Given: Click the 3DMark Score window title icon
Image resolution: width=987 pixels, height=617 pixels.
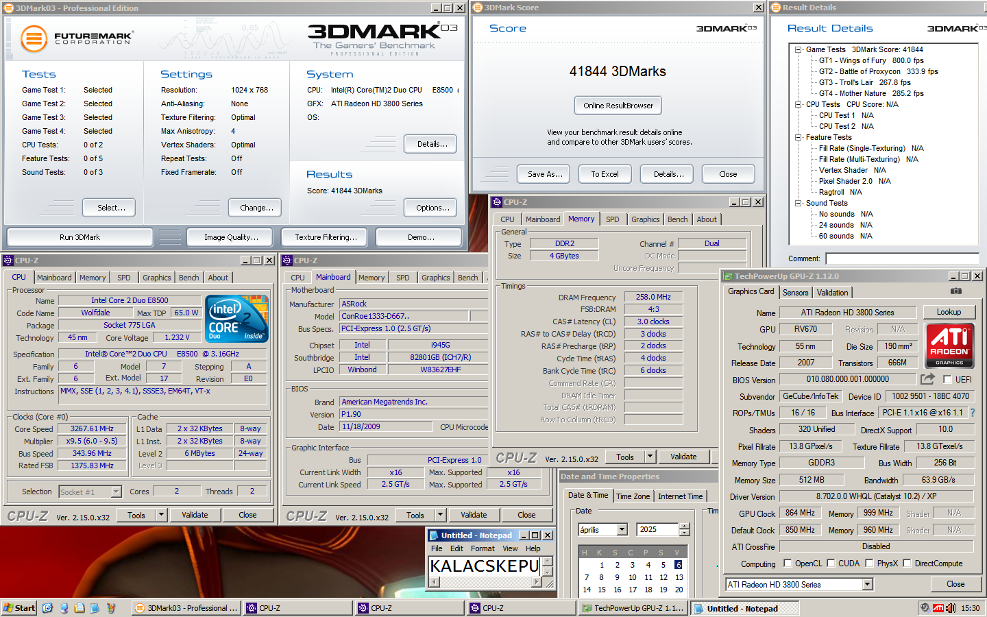Looking at the screenshot, I should pos(478,8).
